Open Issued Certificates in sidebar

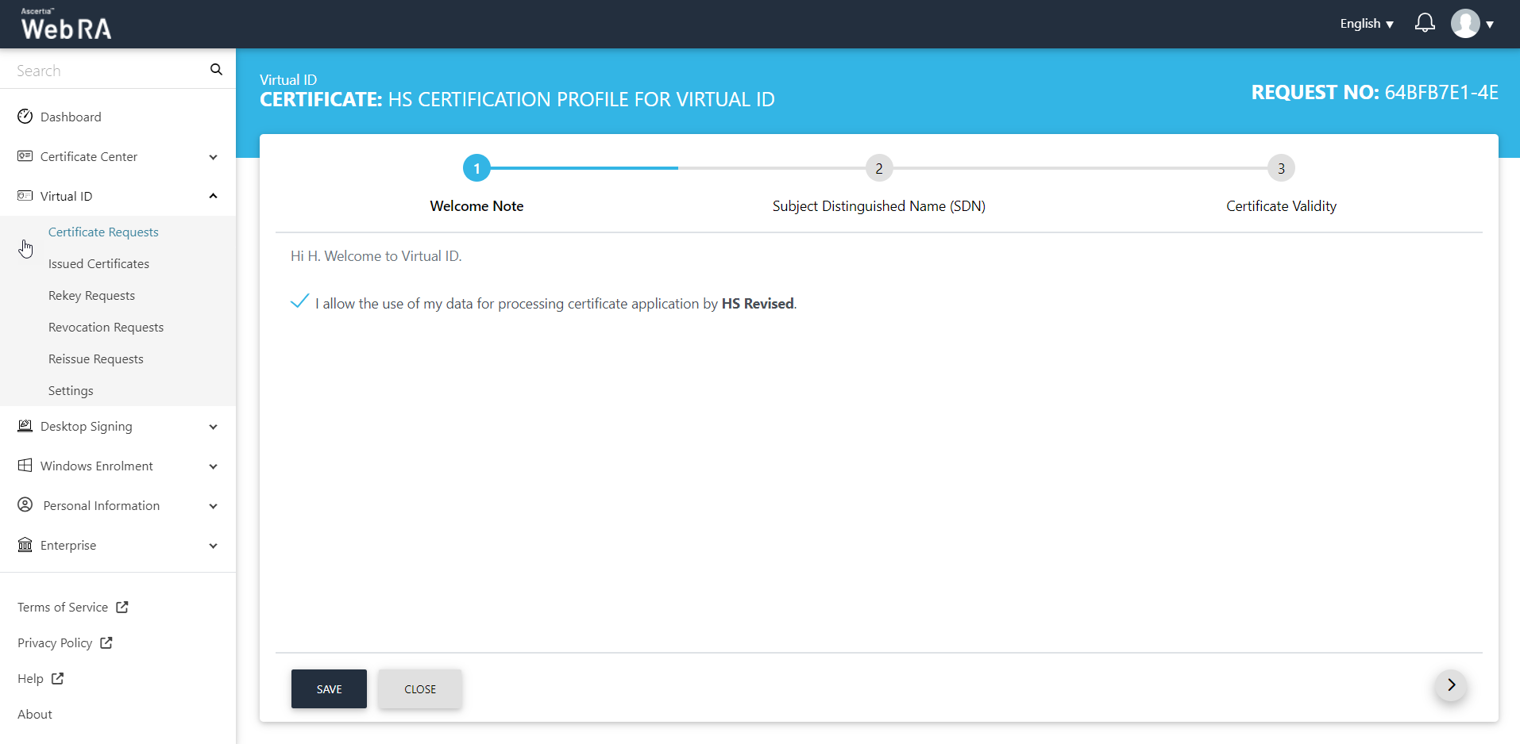coord(98,263)
